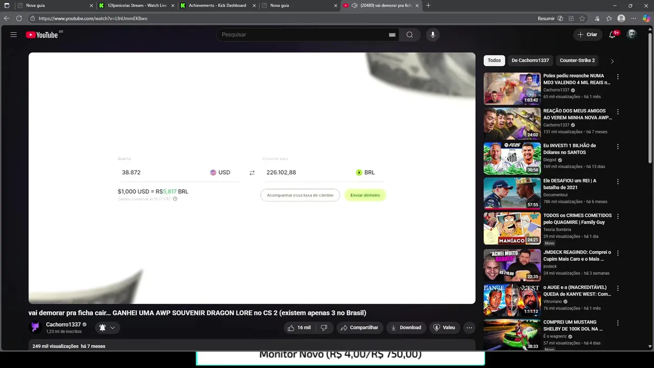Viewport: 654px width, 368px height.
Task: Open Cachorro1337 channel avatar
Action: (35, 328)
